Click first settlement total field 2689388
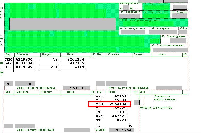Viewport: 201px width, 133px height. click(x=76, y=88)
